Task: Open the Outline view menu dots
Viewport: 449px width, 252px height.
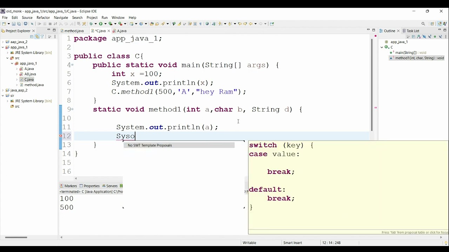Action: click(x=445, y=37)
